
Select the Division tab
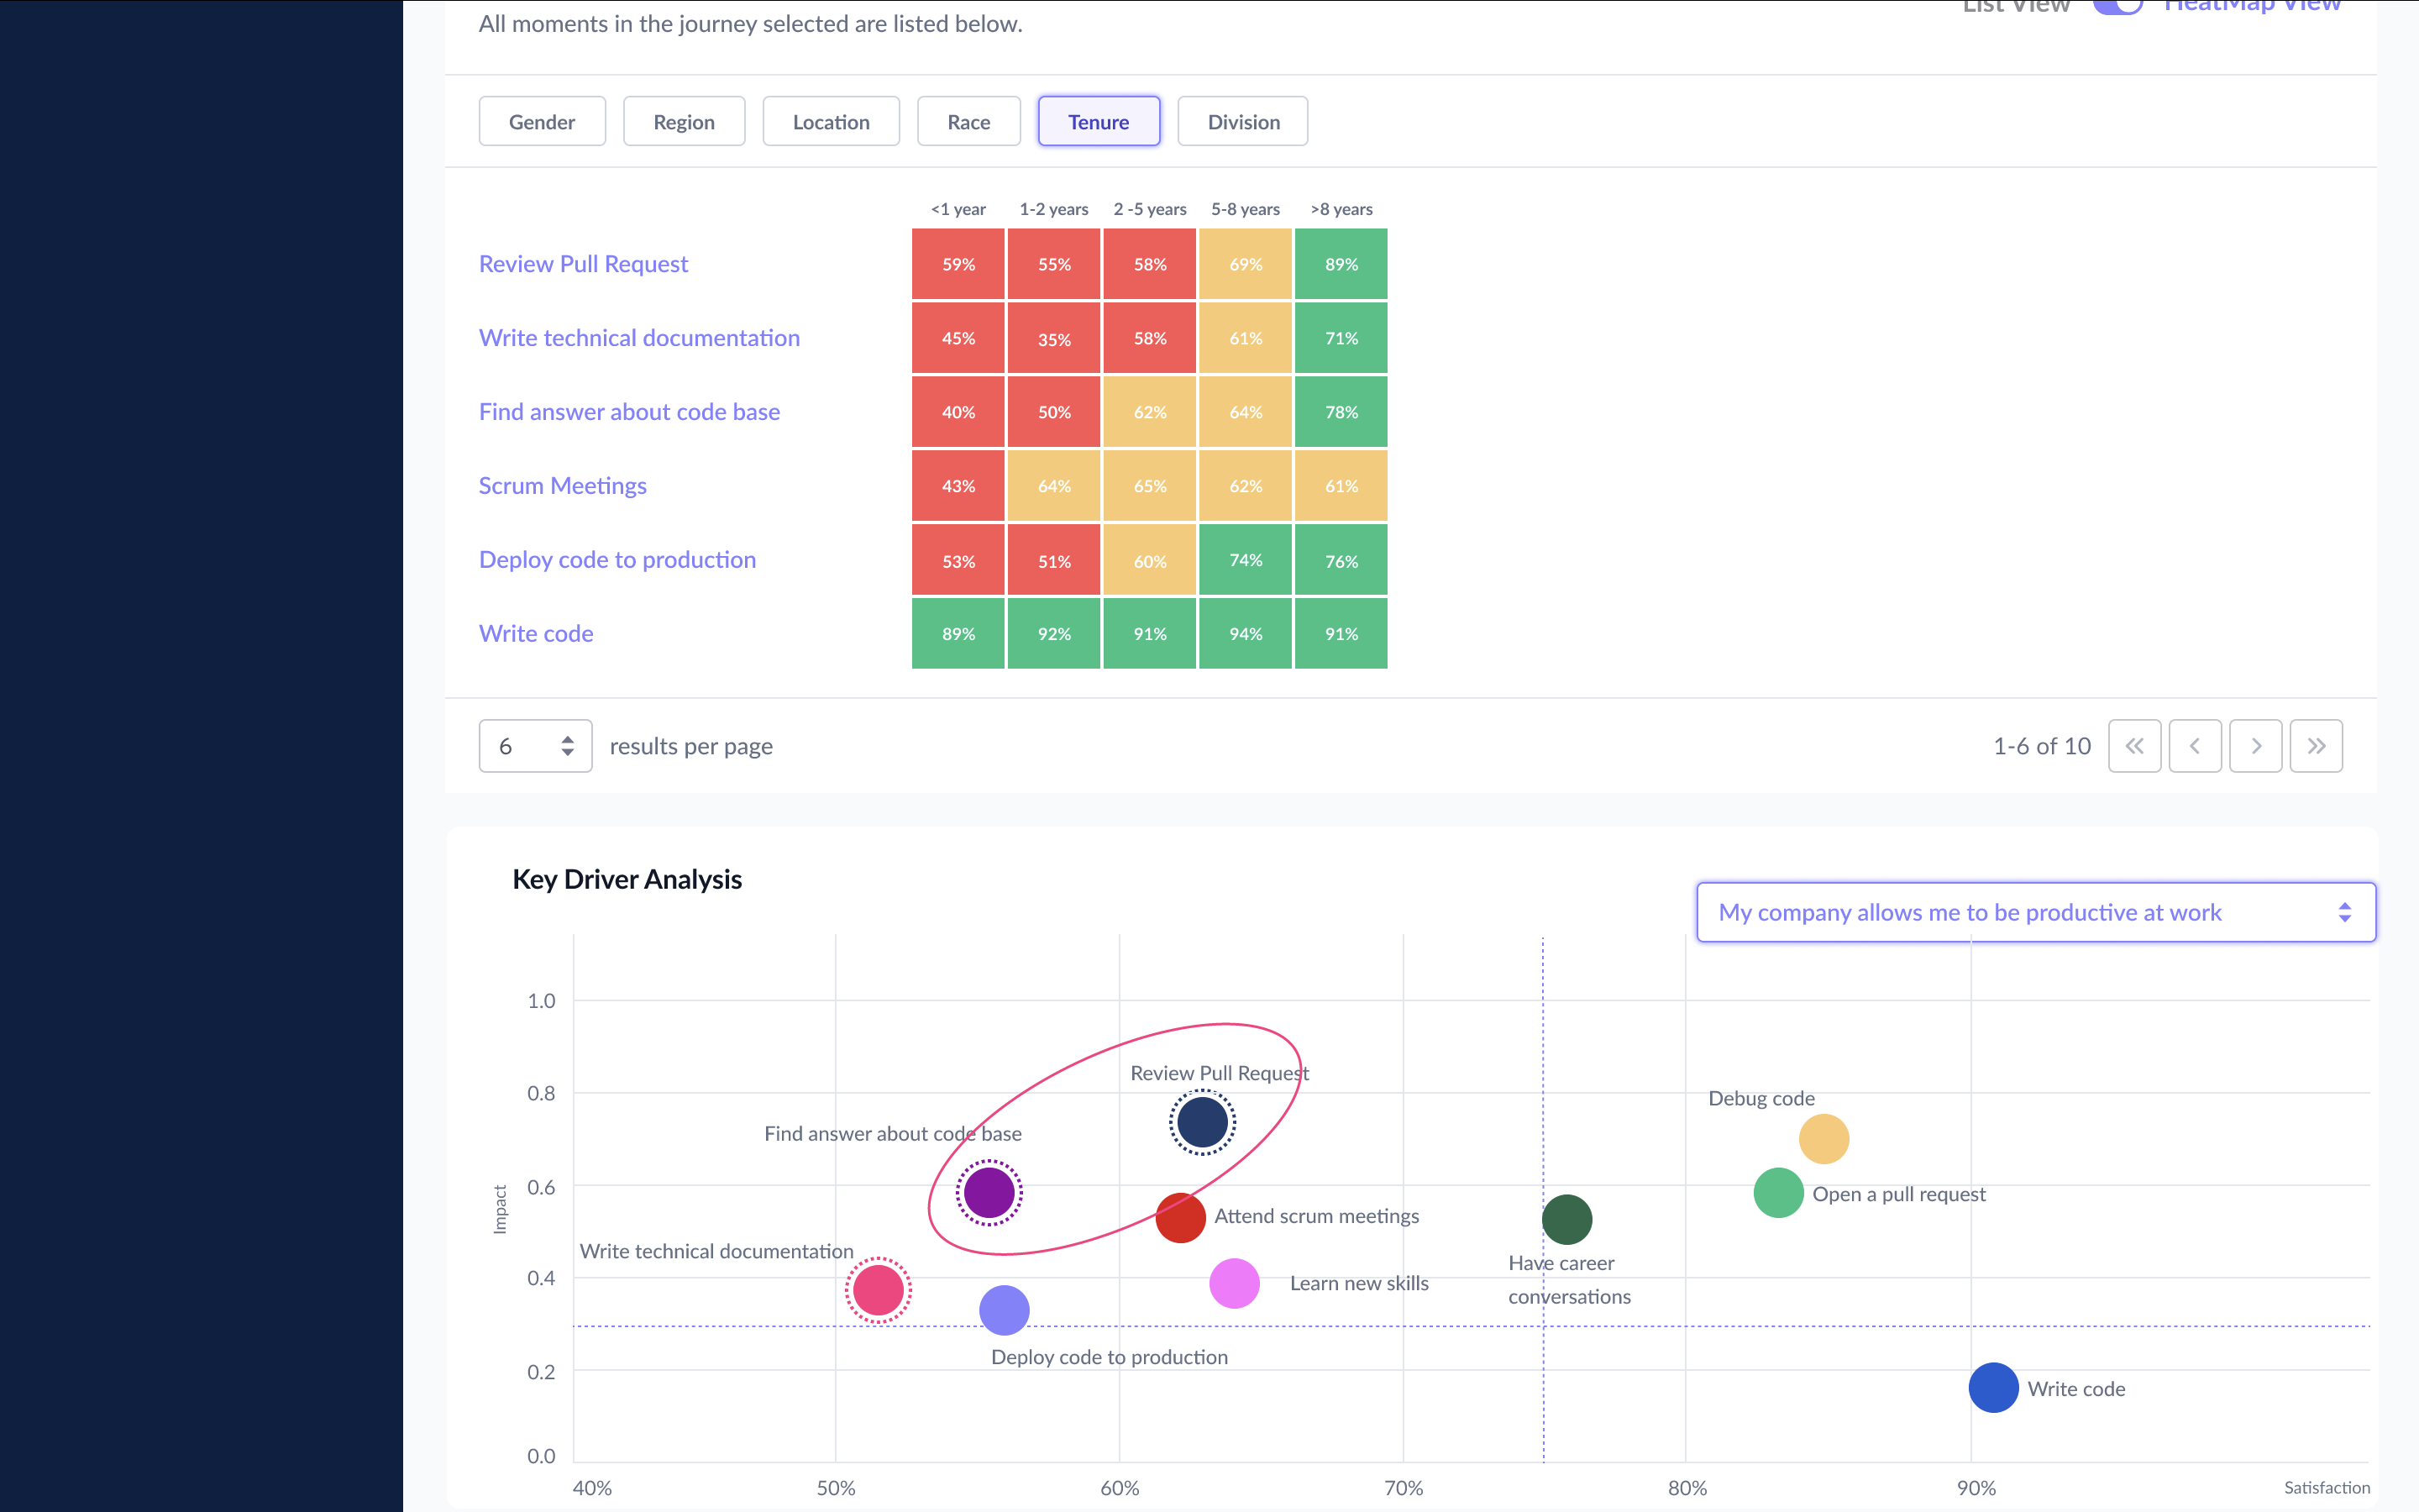point(1242,122)
